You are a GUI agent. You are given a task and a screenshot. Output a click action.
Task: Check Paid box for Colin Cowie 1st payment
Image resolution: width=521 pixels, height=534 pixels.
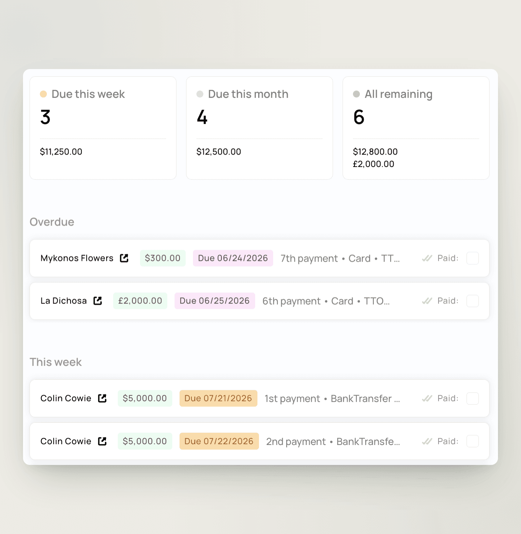pyautogui.click(x=473, y=398)
